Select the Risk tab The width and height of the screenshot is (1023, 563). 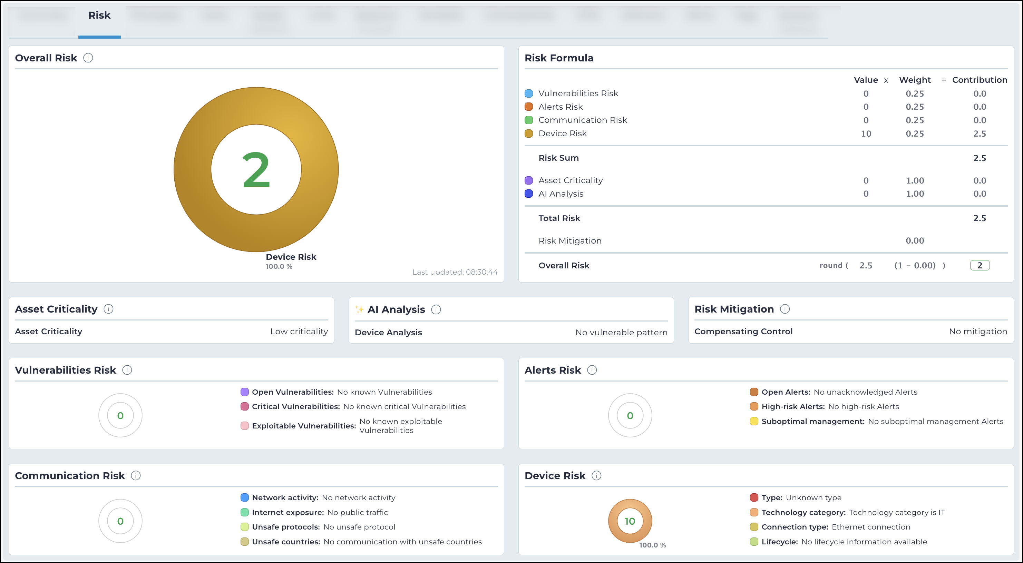(99, 16)
